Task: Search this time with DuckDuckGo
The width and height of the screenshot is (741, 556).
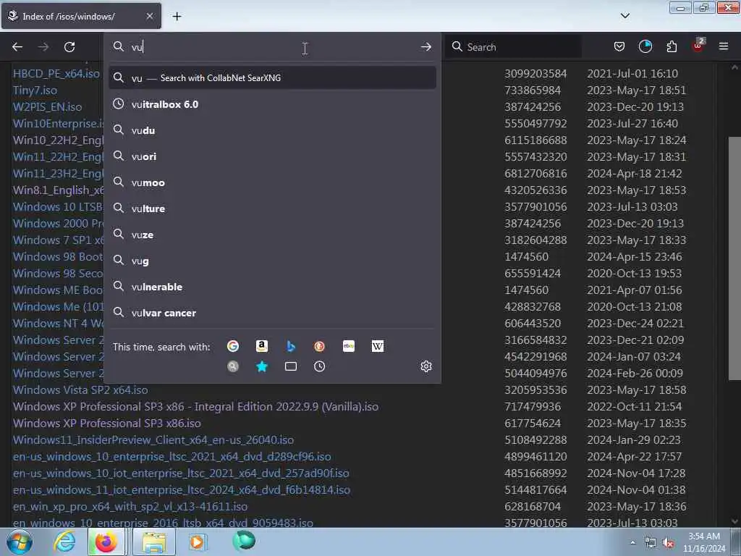Action: [x=319, y=346]
